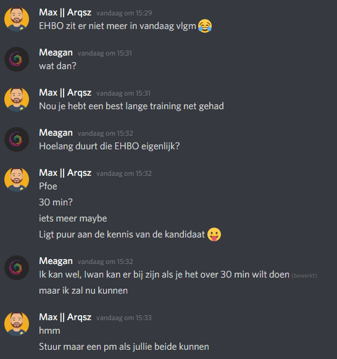Select the message 'maar ik zal nu kunnen'
The height and width of the screenshot is (359, 337).
point(83,291)
